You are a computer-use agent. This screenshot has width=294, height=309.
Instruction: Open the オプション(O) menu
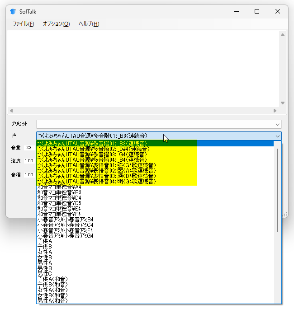tap(56, 24)
